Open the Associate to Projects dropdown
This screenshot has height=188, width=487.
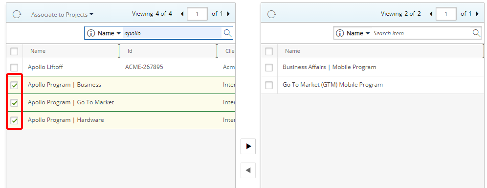[62, 15]
